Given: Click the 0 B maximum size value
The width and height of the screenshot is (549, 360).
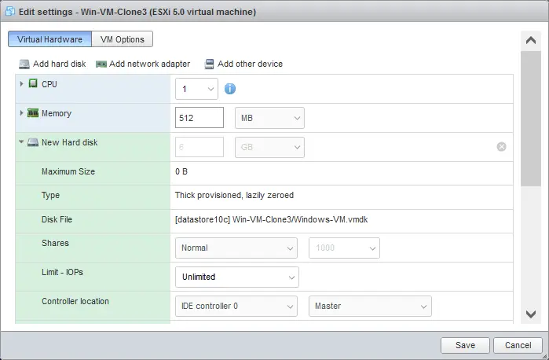Looking at the screenshot, I should [181, 171].
